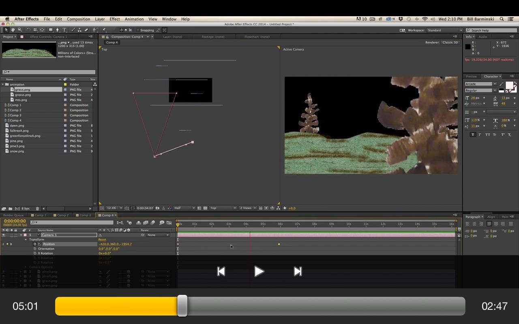Screen dimensions: 519x324
Task: Click the video progress slider handle
Action: click(x=182, y=306)
